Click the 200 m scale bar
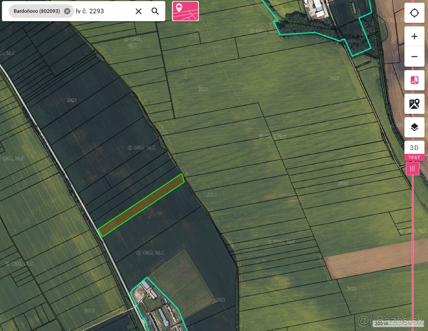This screenshot has width=428, height=331. click(382, 324)
